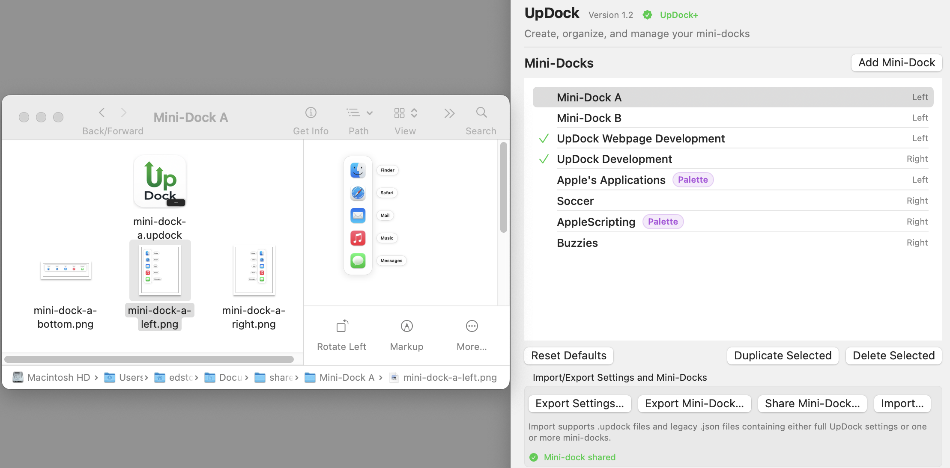Click Macintosh HD in the path bar
950x468 pixels.
[52, 377]
